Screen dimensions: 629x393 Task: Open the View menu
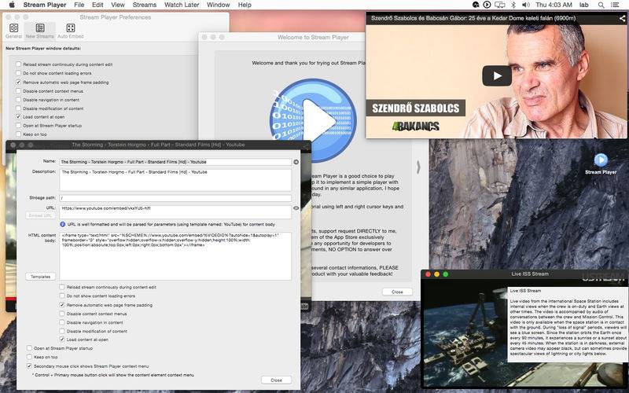(117, 5)
